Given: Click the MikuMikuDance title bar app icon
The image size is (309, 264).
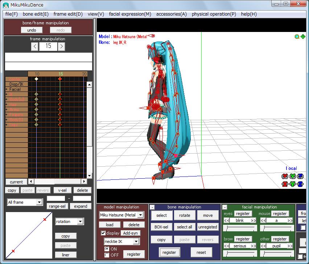Looking at the screenshot, I should (x=6, y=5).
